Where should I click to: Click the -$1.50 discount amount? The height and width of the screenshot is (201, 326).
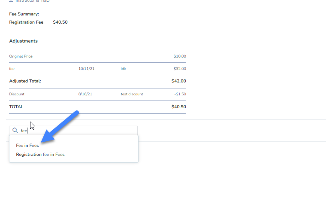tap(180, 94)
